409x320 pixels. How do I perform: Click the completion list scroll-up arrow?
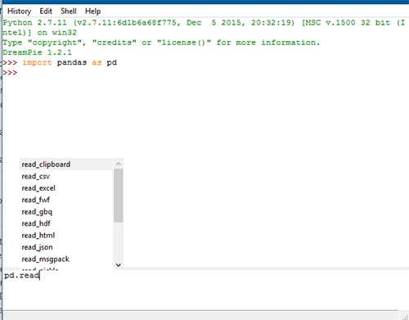pyautogui.click(x=119, y=164)
